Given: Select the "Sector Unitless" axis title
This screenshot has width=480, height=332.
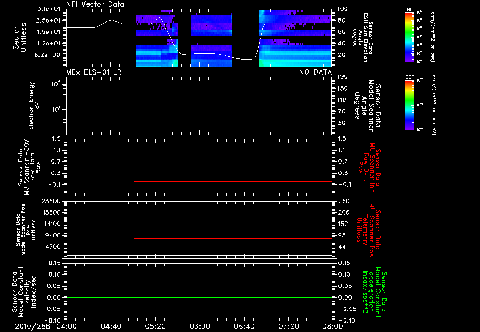Looking at the screenshot, I should point(19,38).
